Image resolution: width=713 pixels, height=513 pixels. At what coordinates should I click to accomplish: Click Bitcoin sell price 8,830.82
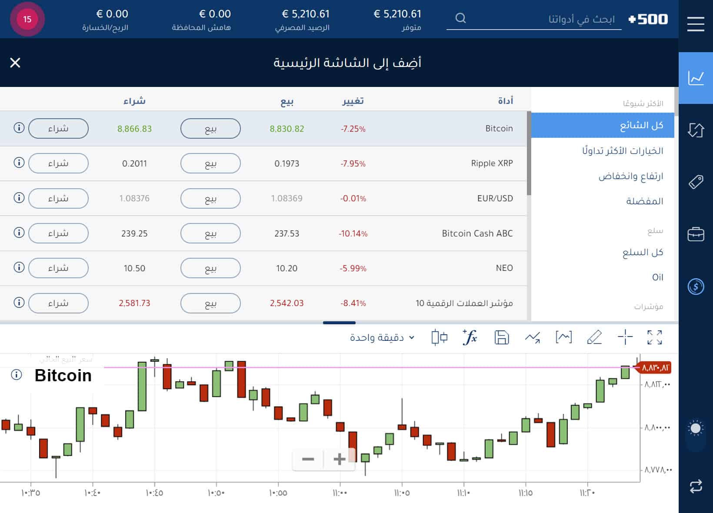[287, 129]
